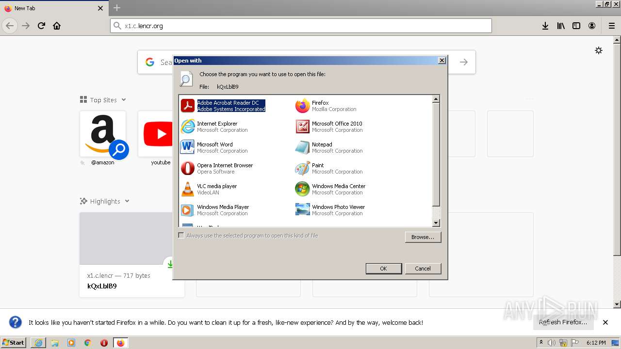Pick Internet Explorer icon in program list

tap(188, 127)
